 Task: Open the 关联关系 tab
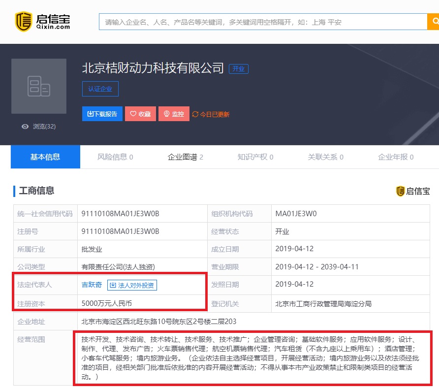pyautogui.click(x=325, y=157)
